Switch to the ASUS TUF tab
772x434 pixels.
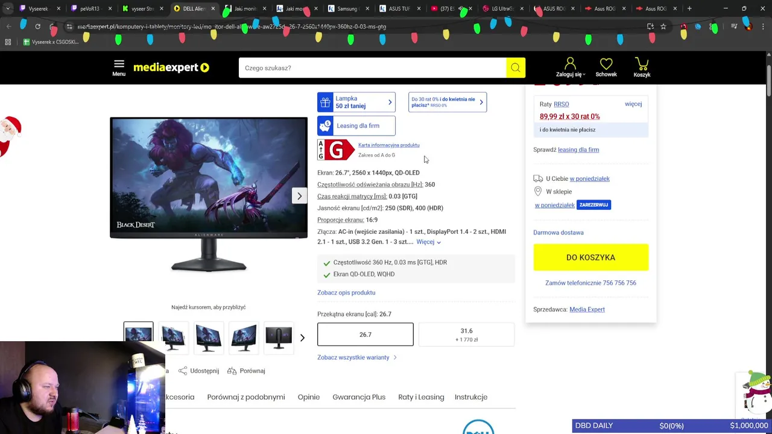(399, 8)
